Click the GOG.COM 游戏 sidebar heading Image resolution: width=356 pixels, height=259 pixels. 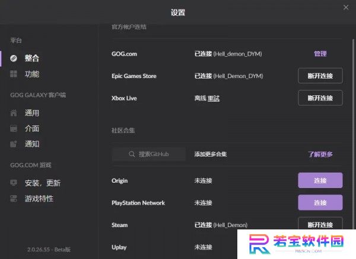click(31, 165)
